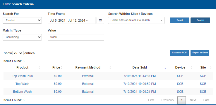Click the Reset button

(x=179, y=20)
